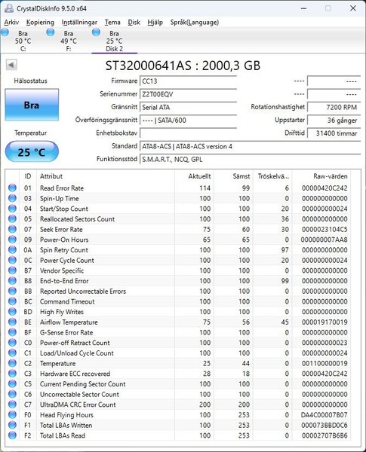The image size is (366, 452).
Task: Click status icon for Power-off Retract Count
Action: [12, 343]
